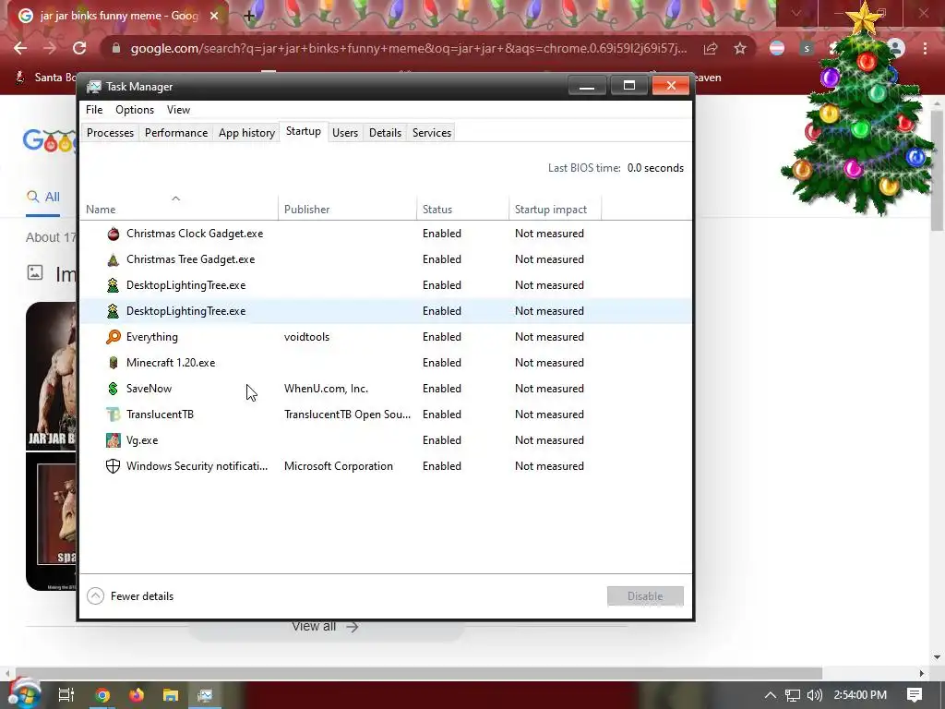Click the voidtools publisher cell

pyautogui.click(x=306, y=337)
